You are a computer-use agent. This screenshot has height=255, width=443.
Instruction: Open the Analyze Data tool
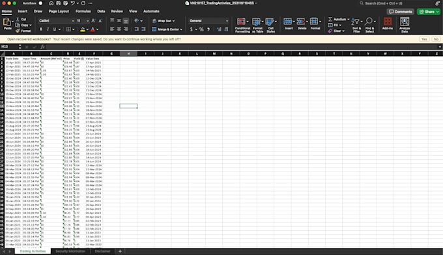tap(405, 25)
